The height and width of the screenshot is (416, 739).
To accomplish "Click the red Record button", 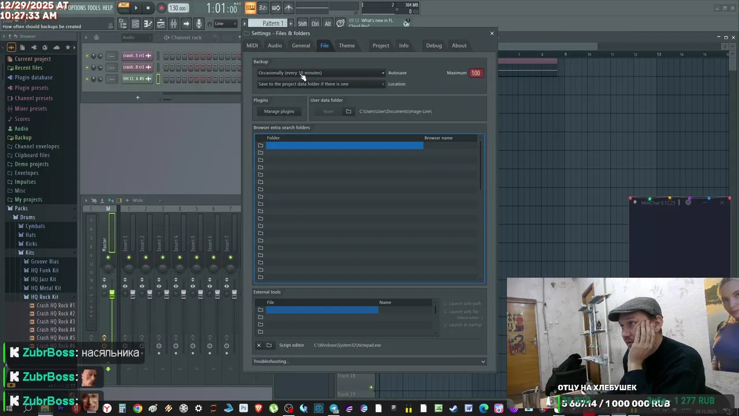I will pyautogui.click(x=161, y=8).
